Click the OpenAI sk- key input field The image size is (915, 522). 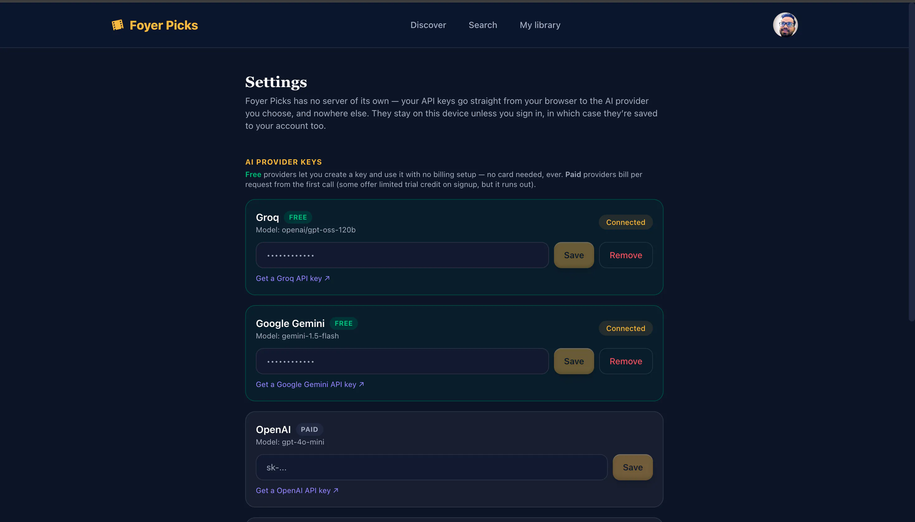pyautogui.click(x=431, y=467)
